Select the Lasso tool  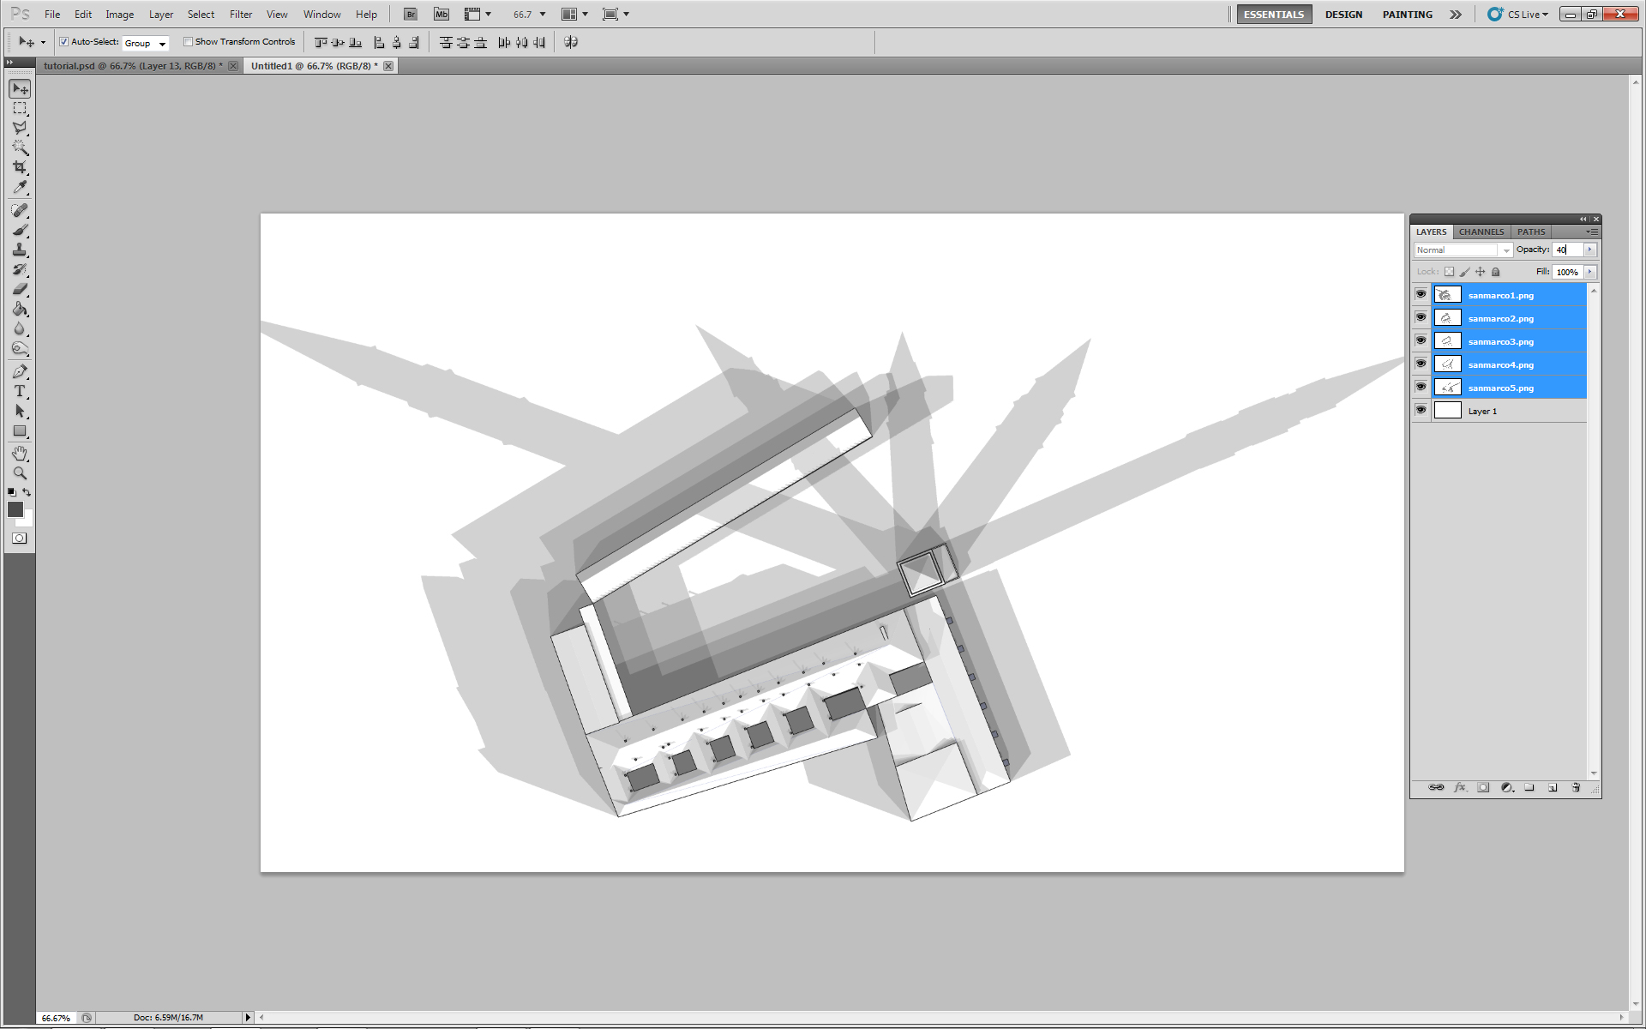point(20,128)
